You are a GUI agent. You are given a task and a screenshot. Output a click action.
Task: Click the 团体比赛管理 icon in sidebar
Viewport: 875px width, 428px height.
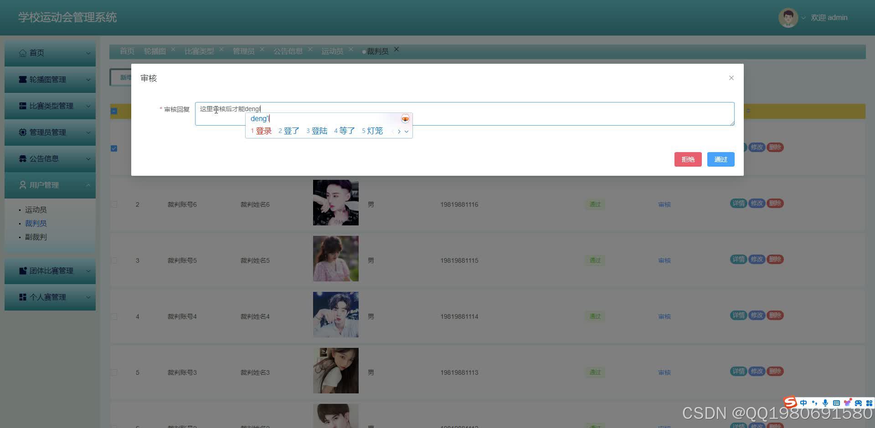pyautogui.click(x=23, y=270)
